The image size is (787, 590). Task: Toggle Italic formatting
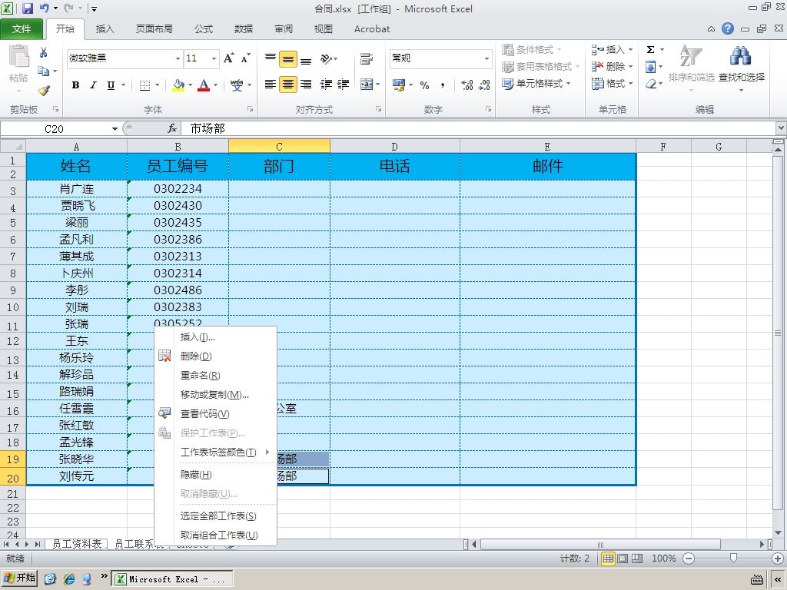click(x=93, y=85)
